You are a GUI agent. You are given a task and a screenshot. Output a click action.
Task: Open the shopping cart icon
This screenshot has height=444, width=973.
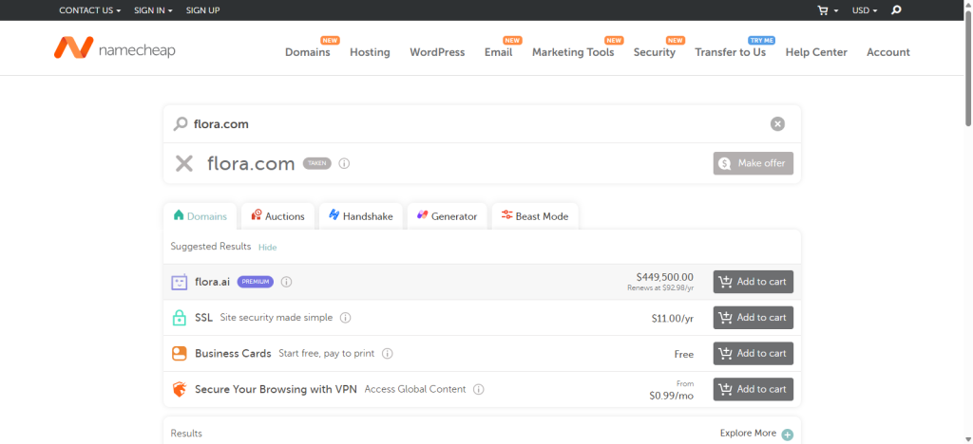(x=823, y=10)
